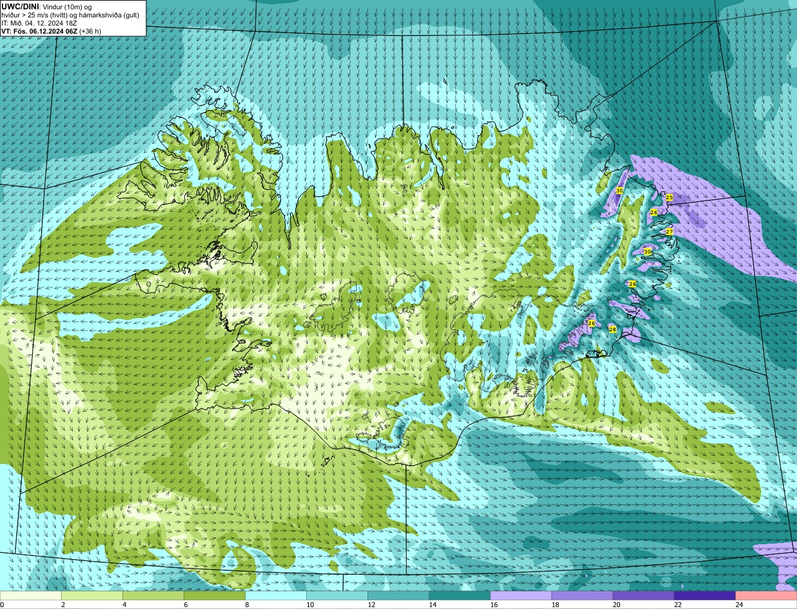This screenshot has width=797, height=609.
Task: Click the 4–6 m/s green legend swatch
Action: coord(153,596)
